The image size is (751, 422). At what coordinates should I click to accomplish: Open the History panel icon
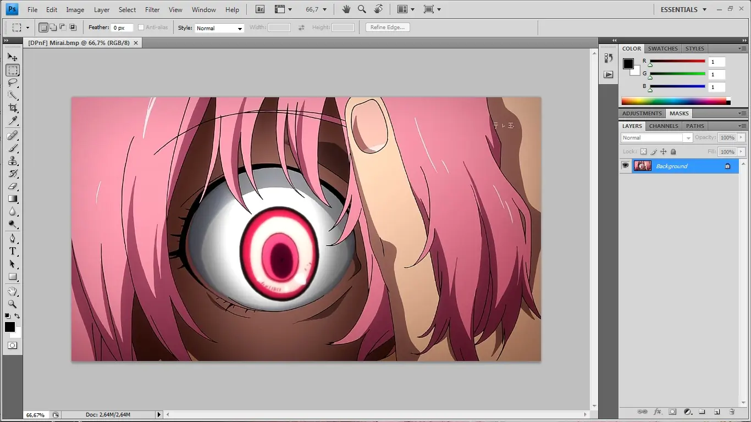click(x=608, y=58)
